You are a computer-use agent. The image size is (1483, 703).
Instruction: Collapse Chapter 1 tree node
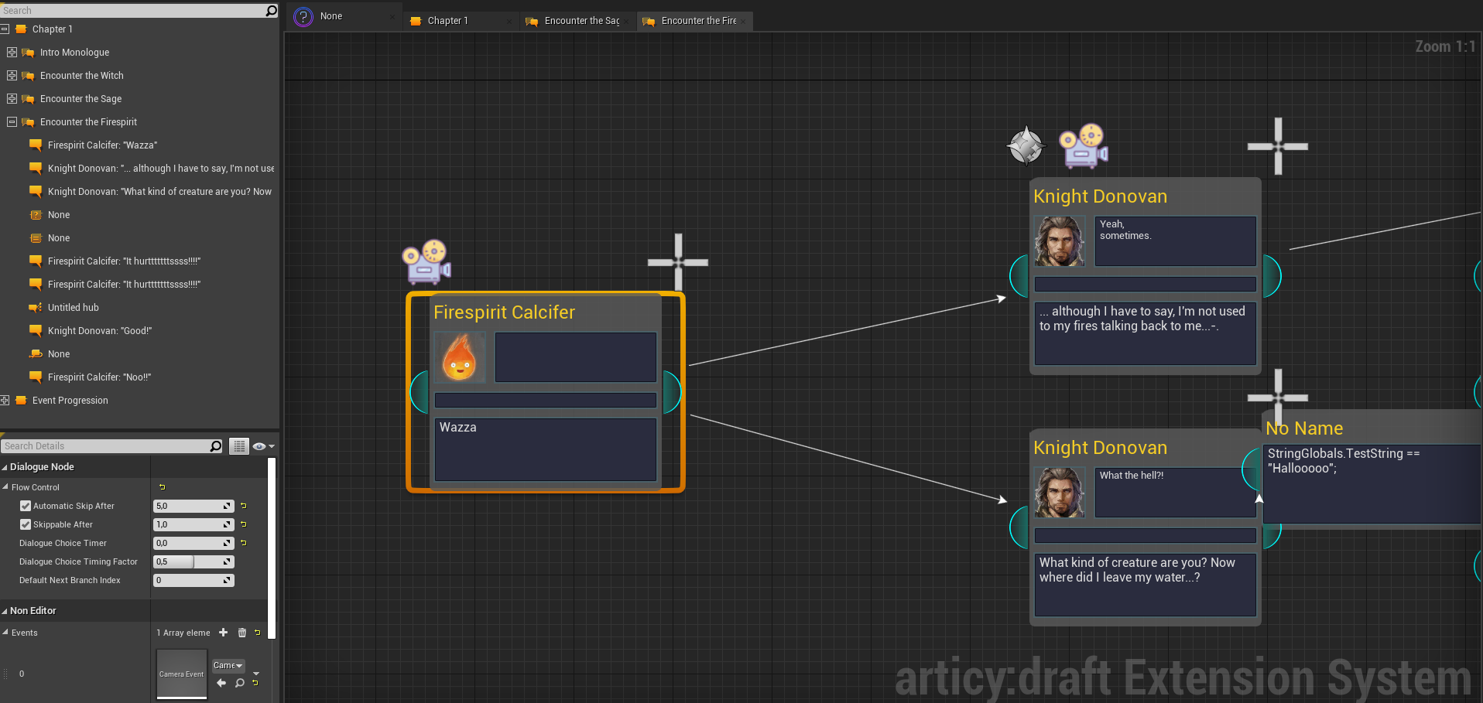click(x=4, y=29)
